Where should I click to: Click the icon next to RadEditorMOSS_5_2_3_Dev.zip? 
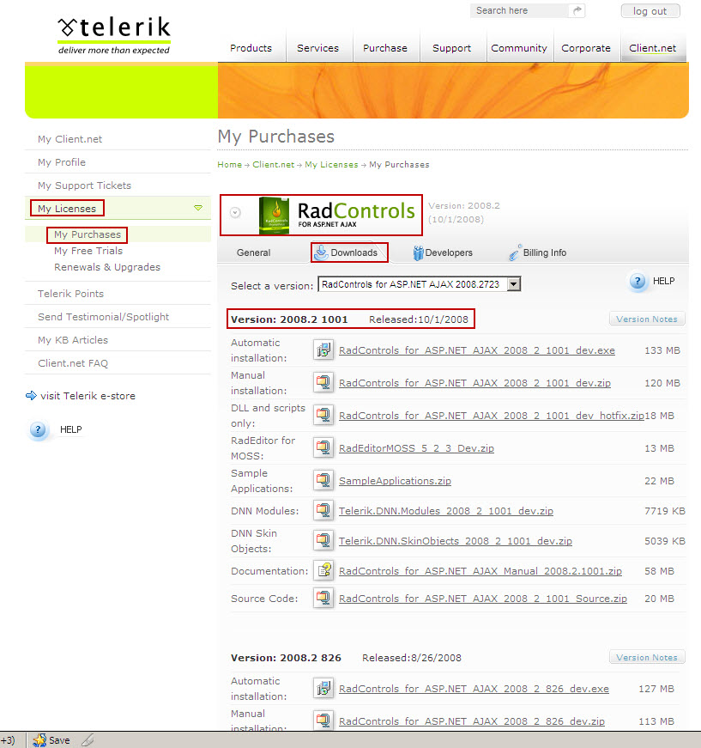click(323, 448)
